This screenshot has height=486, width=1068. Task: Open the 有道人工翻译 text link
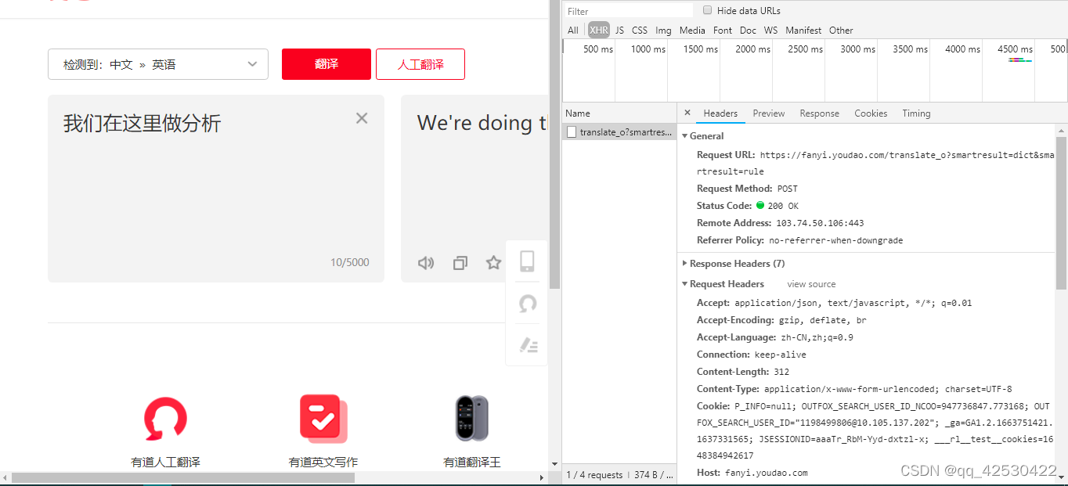165,462
